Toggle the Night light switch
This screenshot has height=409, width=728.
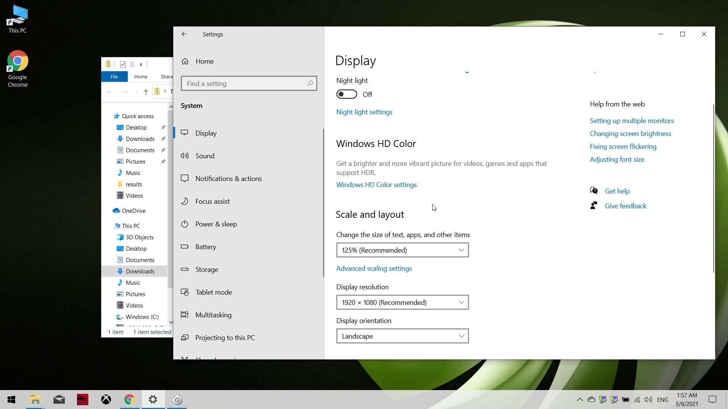point(347,94)
